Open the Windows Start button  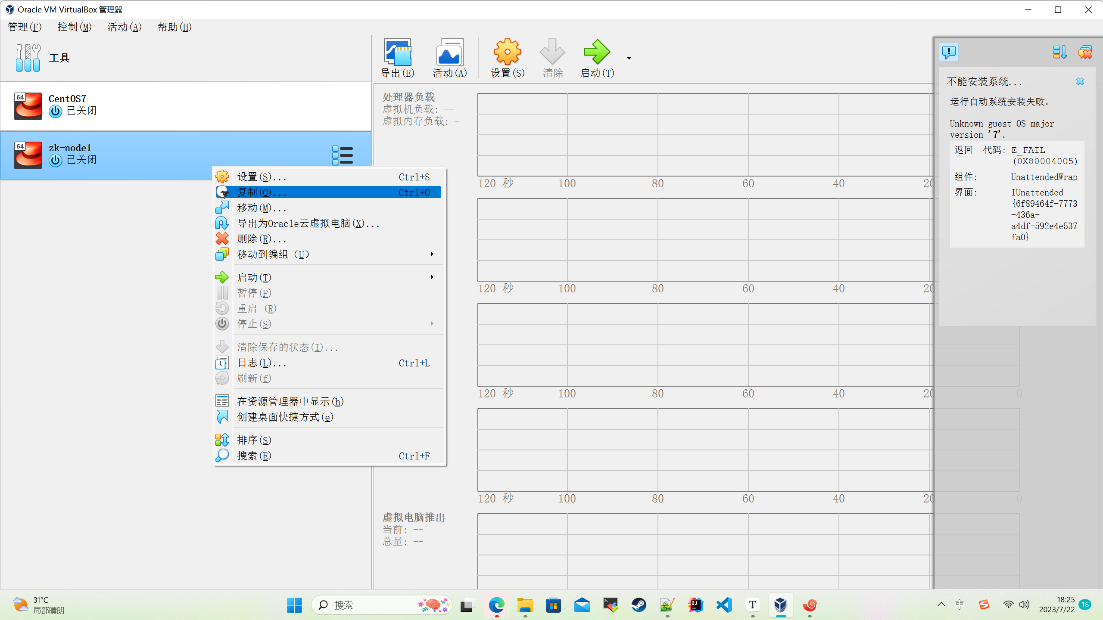click(x=294, y=605)
